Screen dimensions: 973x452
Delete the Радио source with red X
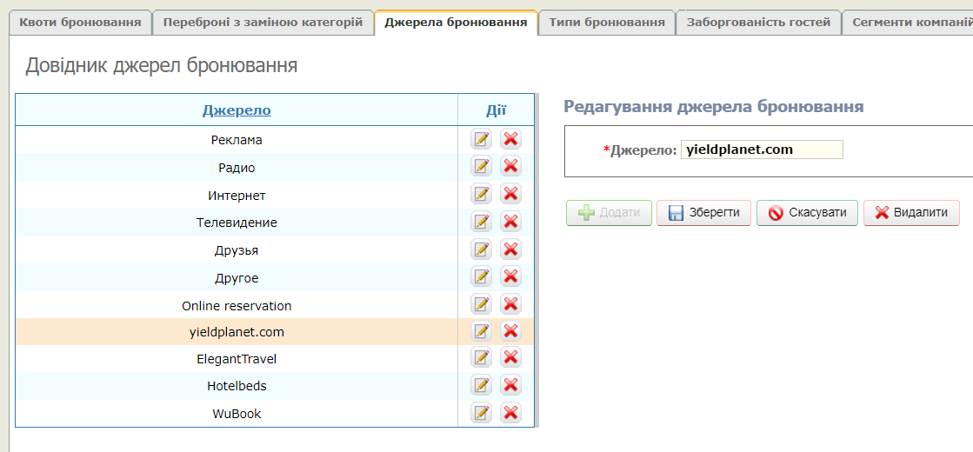point(511,167)
